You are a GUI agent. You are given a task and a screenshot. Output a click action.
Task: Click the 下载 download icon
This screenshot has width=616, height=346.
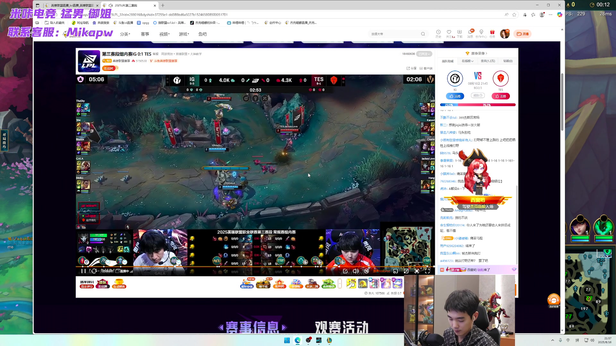tap(459, 34)
